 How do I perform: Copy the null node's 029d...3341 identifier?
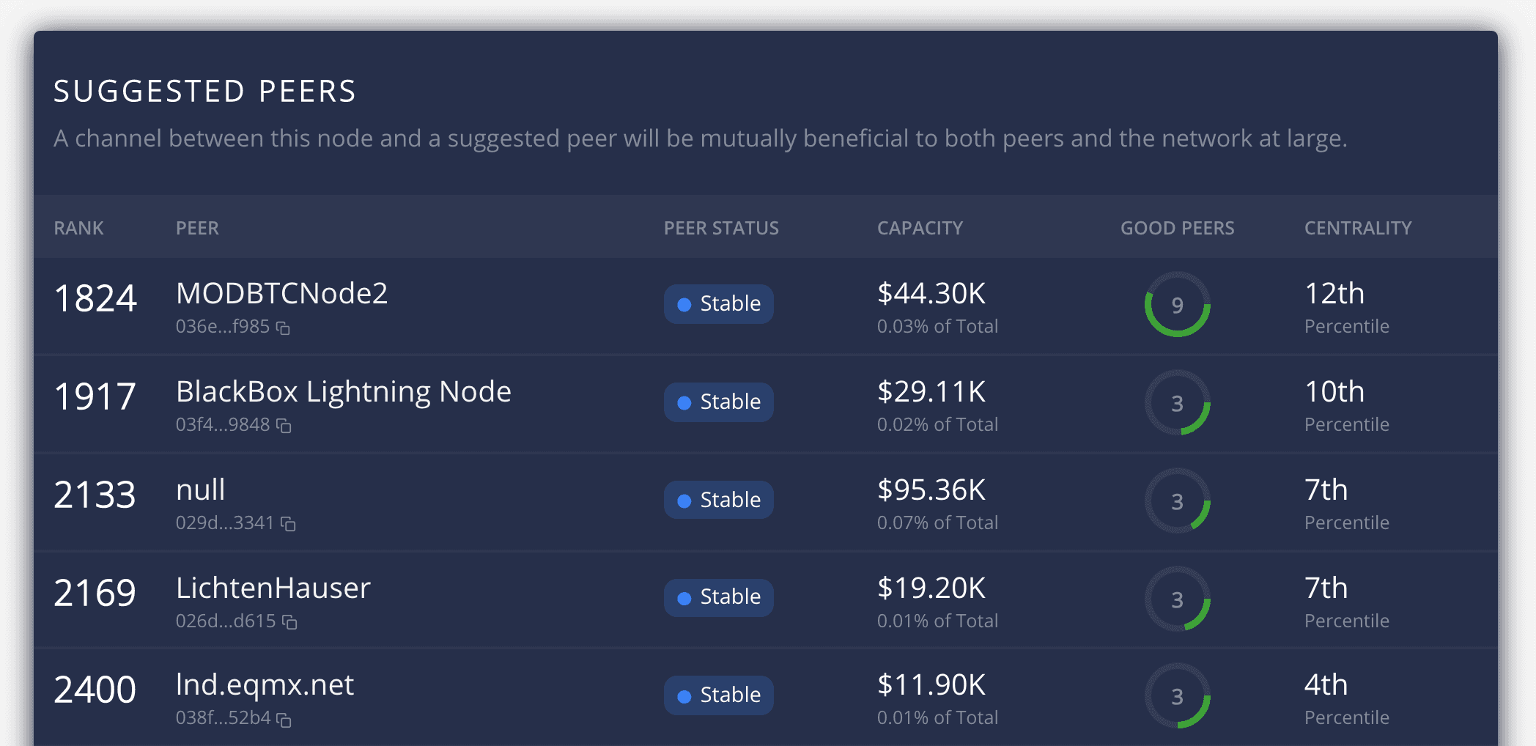289,524
